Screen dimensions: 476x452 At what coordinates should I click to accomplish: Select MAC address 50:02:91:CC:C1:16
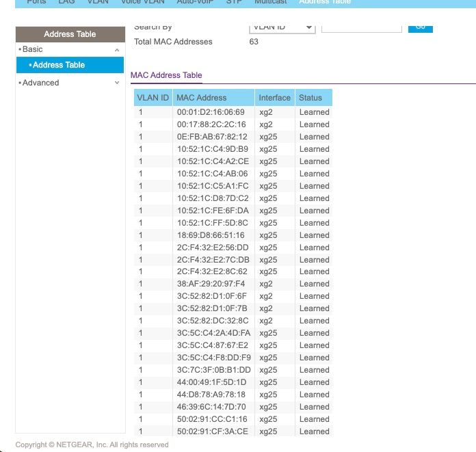(x=212, y=419)
